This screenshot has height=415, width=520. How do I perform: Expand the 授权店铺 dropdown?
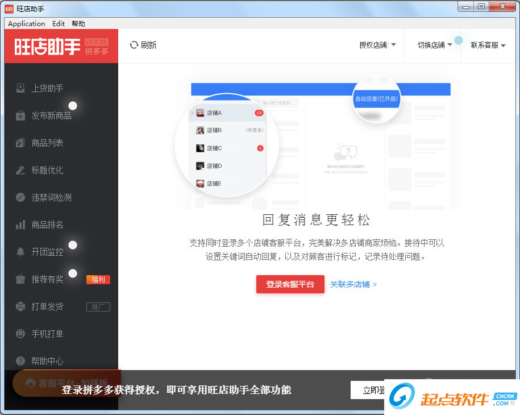[x=378, y=45]
